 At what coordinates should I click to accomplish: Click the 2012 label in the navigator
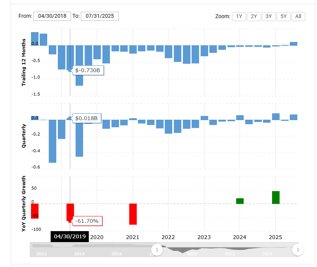pyautogui.click(x=42, y=254)
